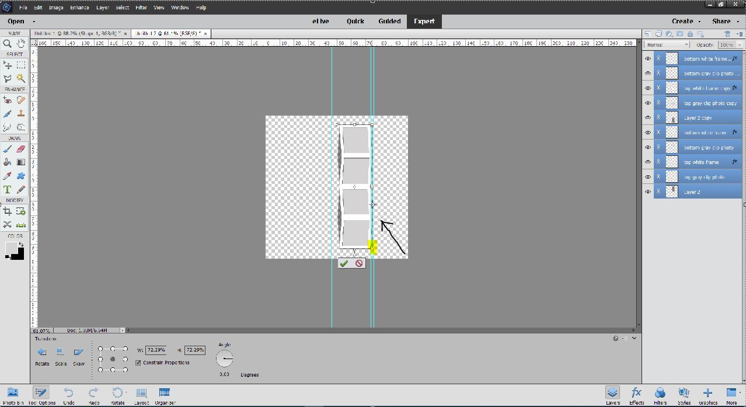Viewport: 746px width, 407px height.
Task: Select the Brush tool
Action: pyautogui.click(x=8, y=149)
